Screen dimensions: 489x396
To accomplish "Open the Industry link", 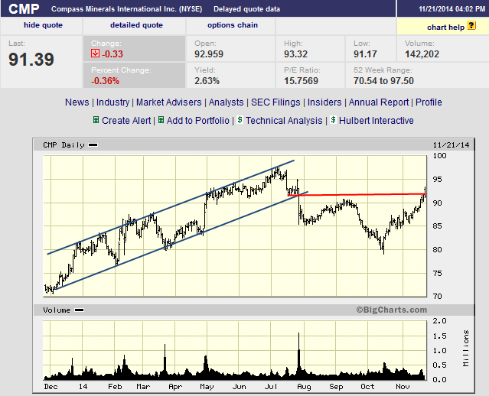I will tap(112, 102).
